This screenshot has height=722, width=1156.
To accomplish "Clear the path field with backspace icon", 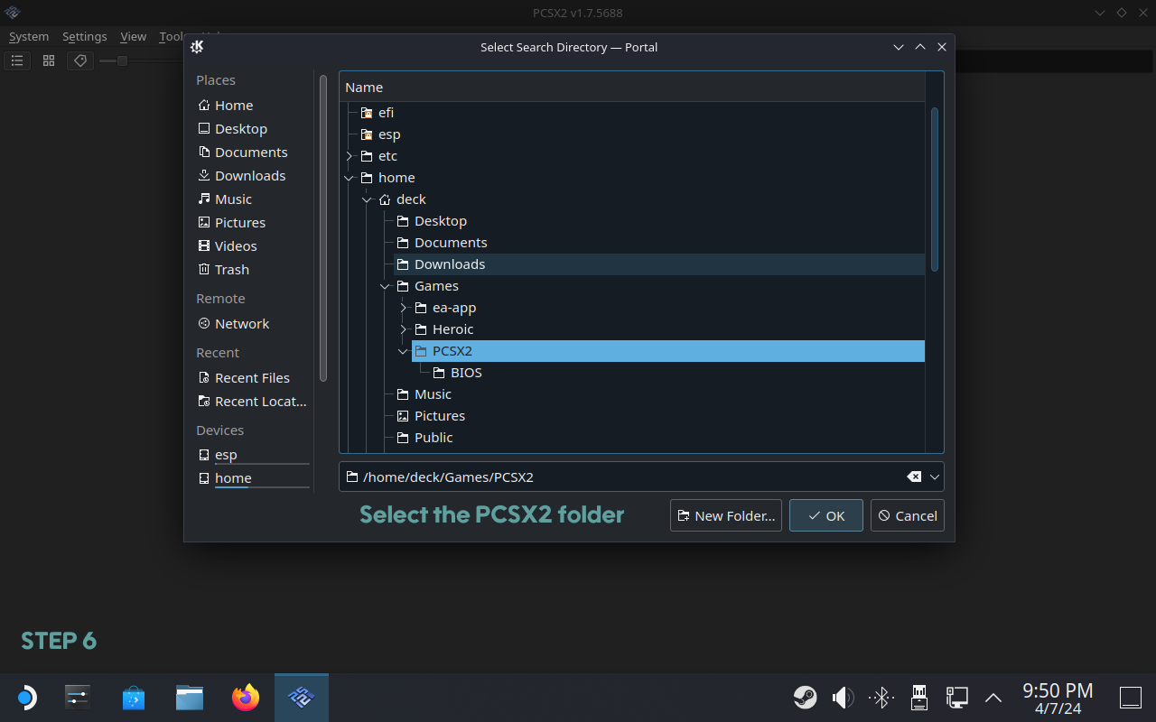I will 914,477.
